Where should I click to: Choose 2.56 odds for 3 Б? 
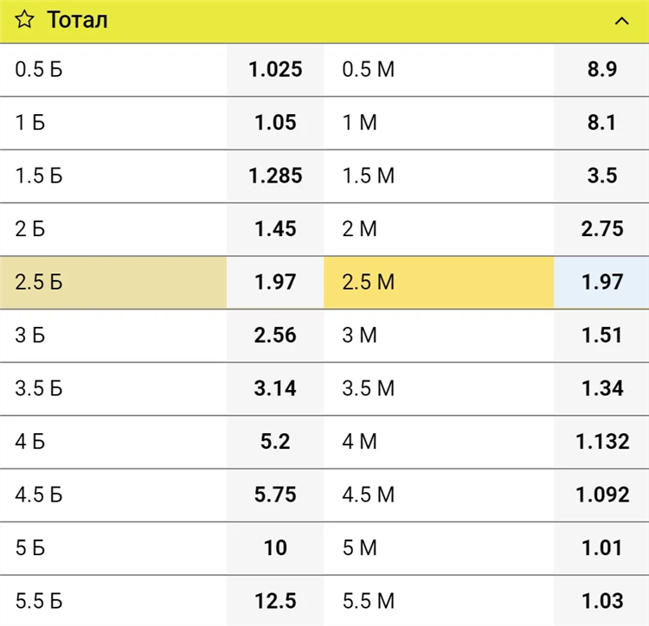(x=275, y=335)
